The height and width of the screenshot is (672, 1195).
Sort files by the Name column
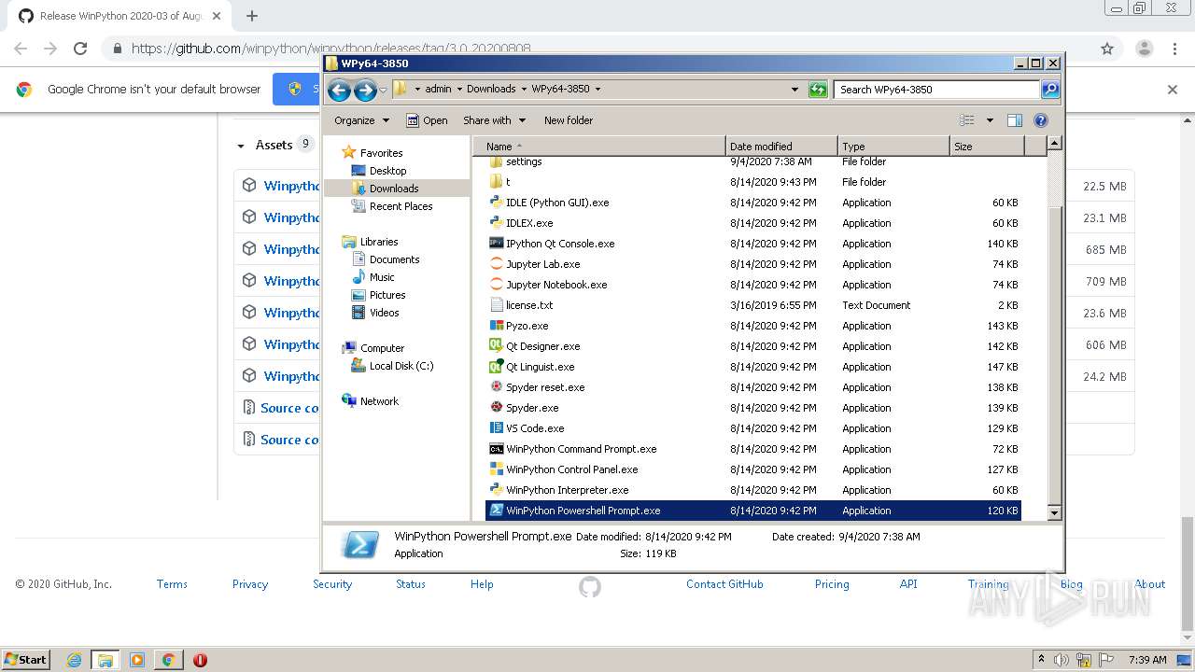click(x=599, y=147)
